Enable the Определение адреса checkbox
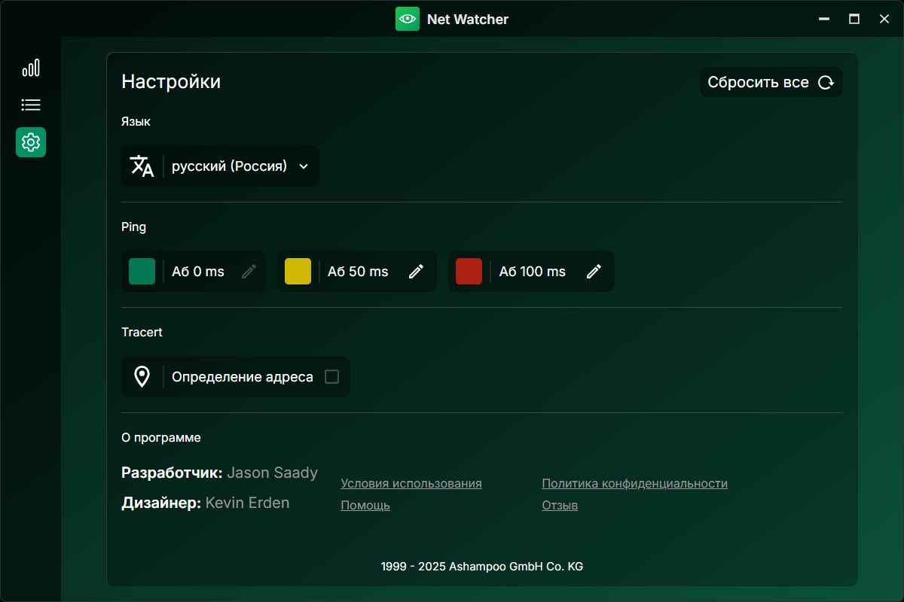The height and width of the screenshot is (602, 904). [x=331, y=377]
